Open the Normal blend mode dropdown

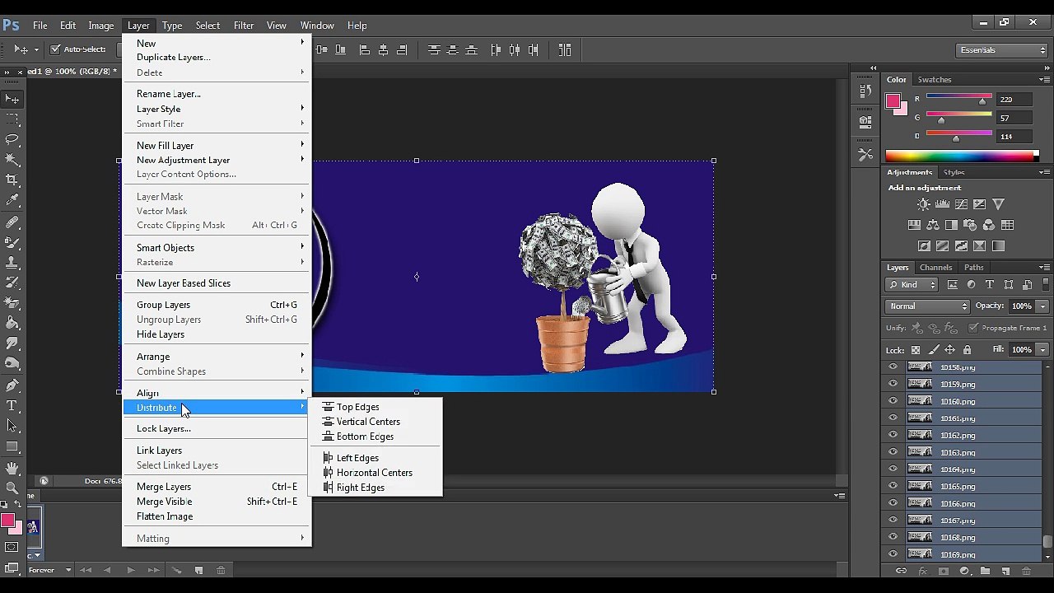point(928,306)
